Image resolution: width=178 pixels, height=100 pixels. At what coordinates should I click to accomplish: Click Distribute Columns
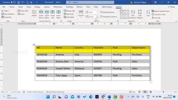point(108,17)
